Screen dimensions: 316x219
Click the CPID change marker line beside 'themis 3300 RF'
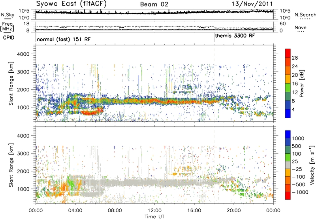[x=214, y=38]
